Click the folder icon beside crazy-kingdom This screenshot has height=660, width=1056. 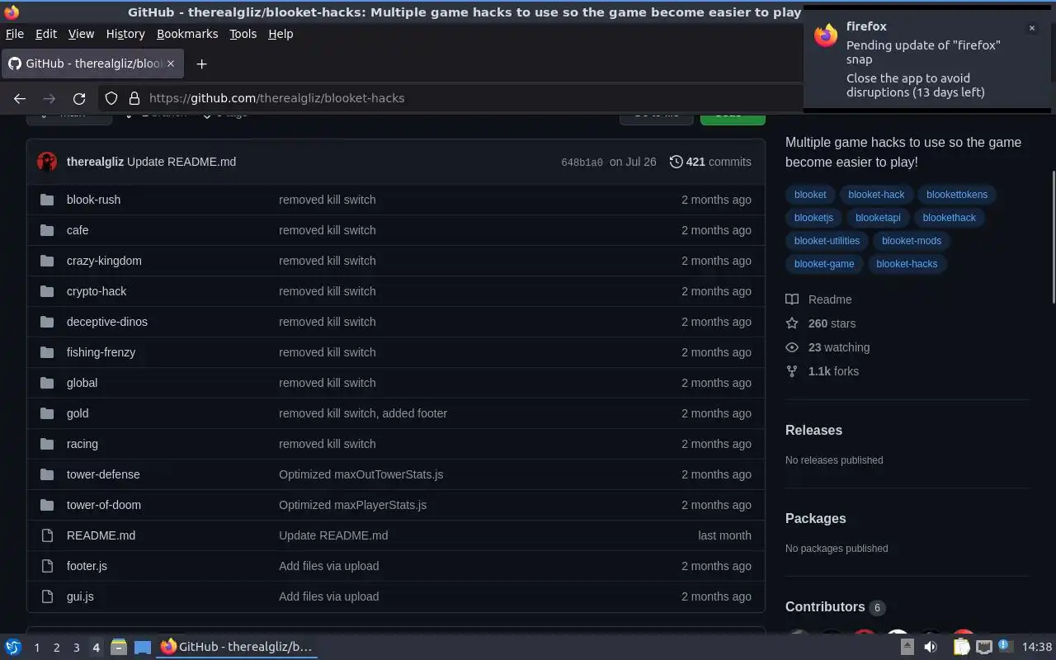click(47, 261)
